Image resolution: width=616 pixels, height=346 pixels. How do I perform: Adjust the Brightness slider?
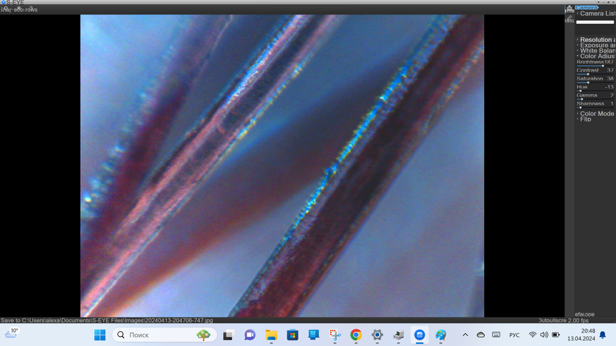click(x=595, y=66)
